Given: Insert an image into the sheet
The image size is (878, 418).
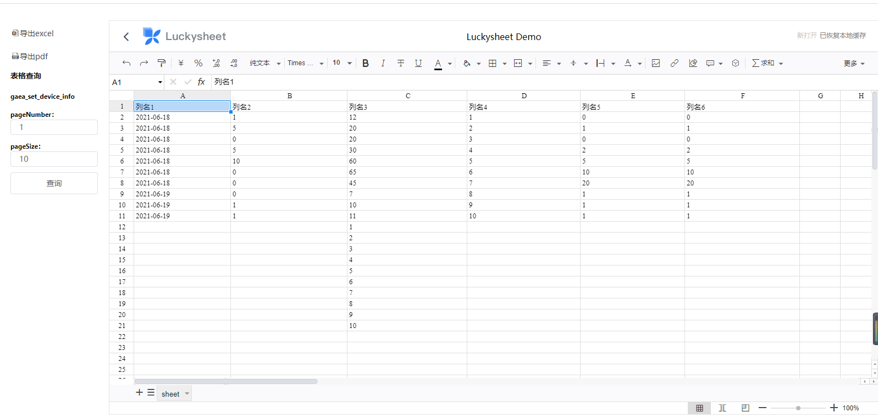Looking at the screenshot, I should coord(656,63).
